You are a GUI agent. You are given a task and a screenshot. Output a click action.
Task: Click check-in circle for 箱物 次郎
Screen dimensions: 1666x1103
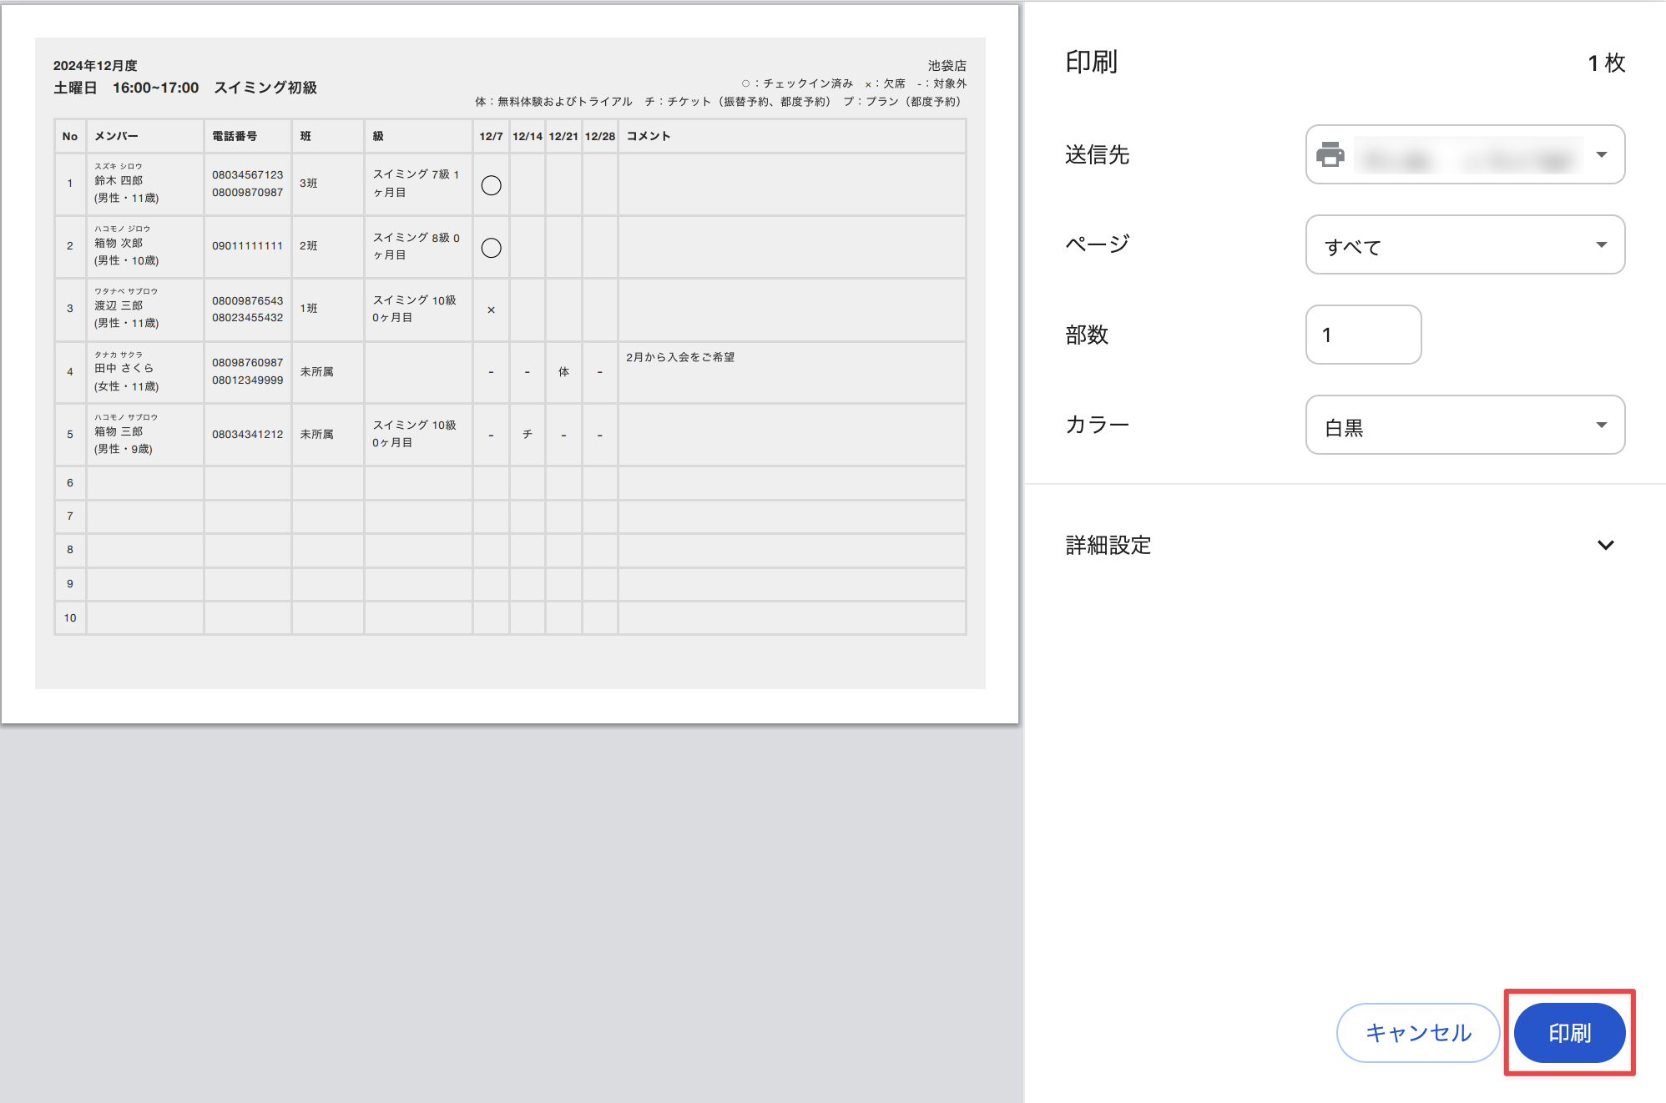[491, 248]
